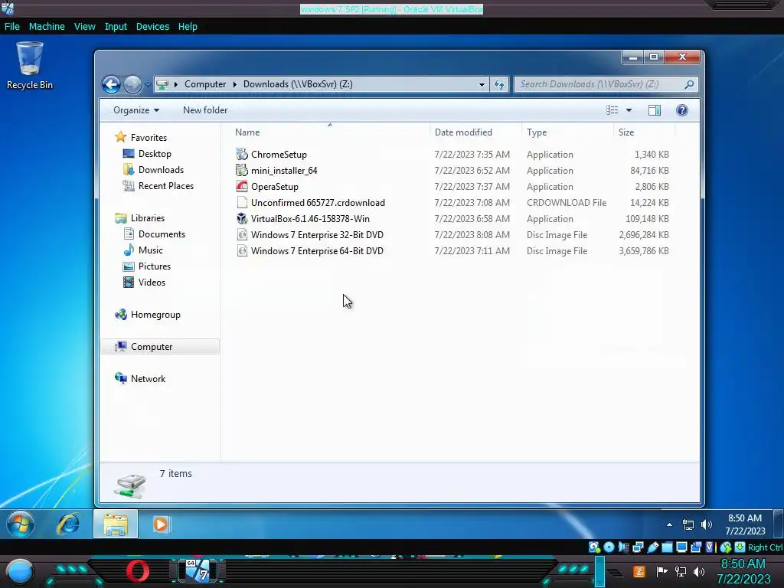This screenshot has height=588, width=784.
Task: Click Show desktop strip in guest taskbar
Action: [x=778, y=524]
